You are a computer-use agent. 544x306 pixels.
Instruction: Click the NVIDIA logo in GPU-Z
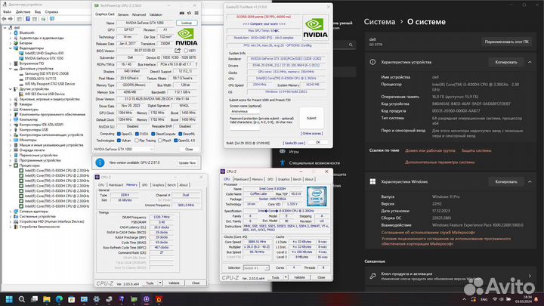click(x=187, y=37)
